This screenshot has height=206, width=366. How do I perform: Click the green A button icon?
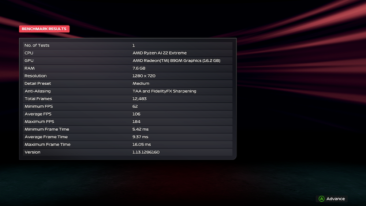point(321,199)
